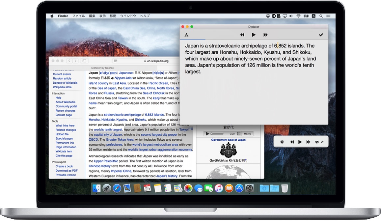Screen dimensions: 381x223
Task: Follow the Upper Paleolithic link
Action: 106,161
